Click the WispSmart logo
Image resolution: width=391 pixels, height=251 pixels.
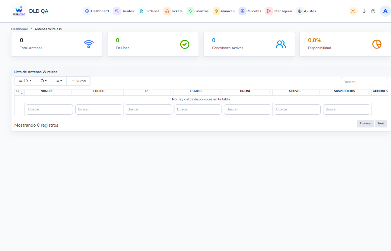coord(19,11)
